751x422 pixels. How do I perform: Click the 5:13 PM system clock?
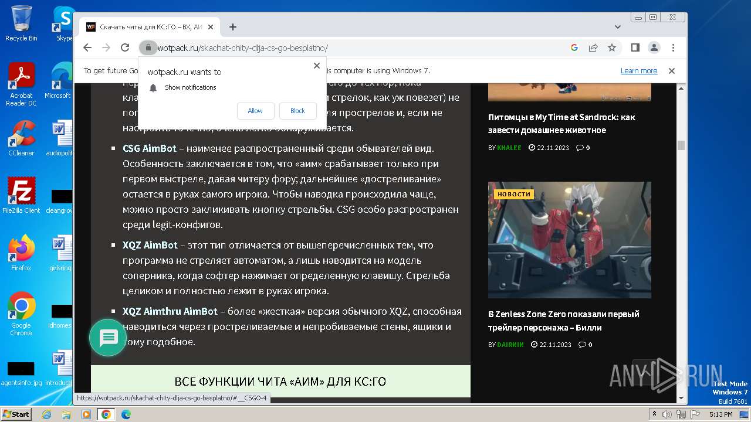point(720,414)
